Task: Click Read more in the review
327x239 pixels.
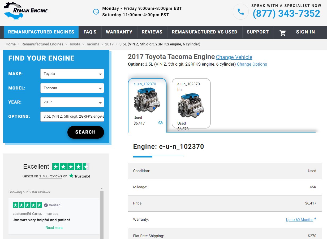Action: [x=54, y=228]
